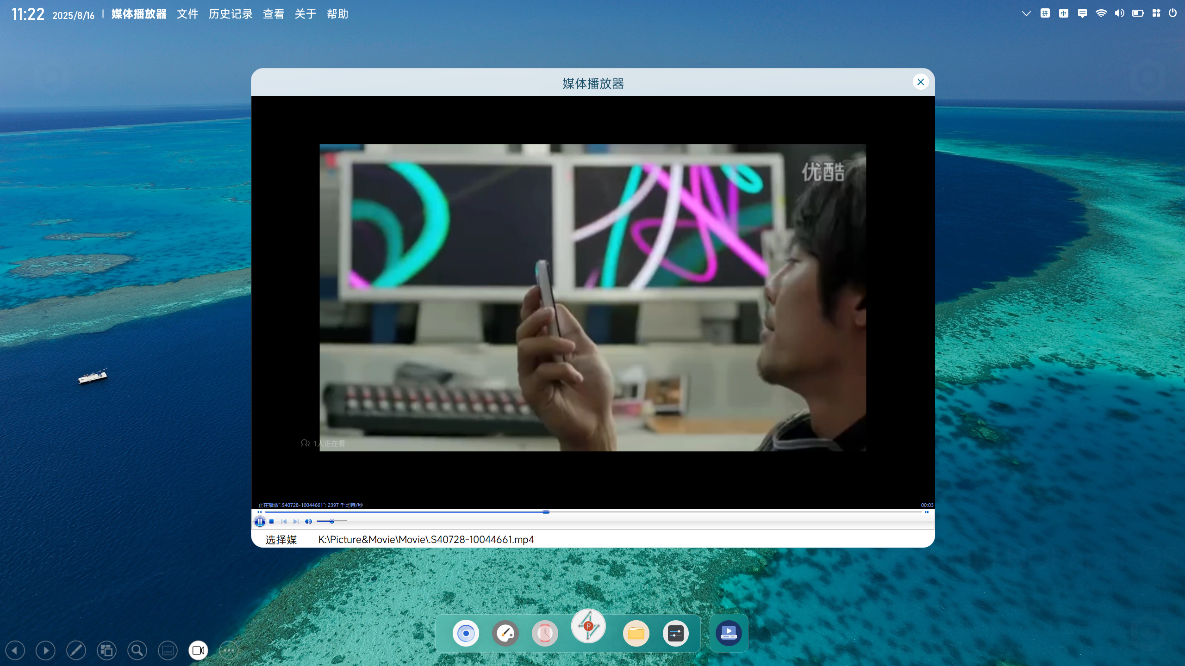Open the notification message icon
Viewport: 1185px width, 666px height.
[1082, 13]
